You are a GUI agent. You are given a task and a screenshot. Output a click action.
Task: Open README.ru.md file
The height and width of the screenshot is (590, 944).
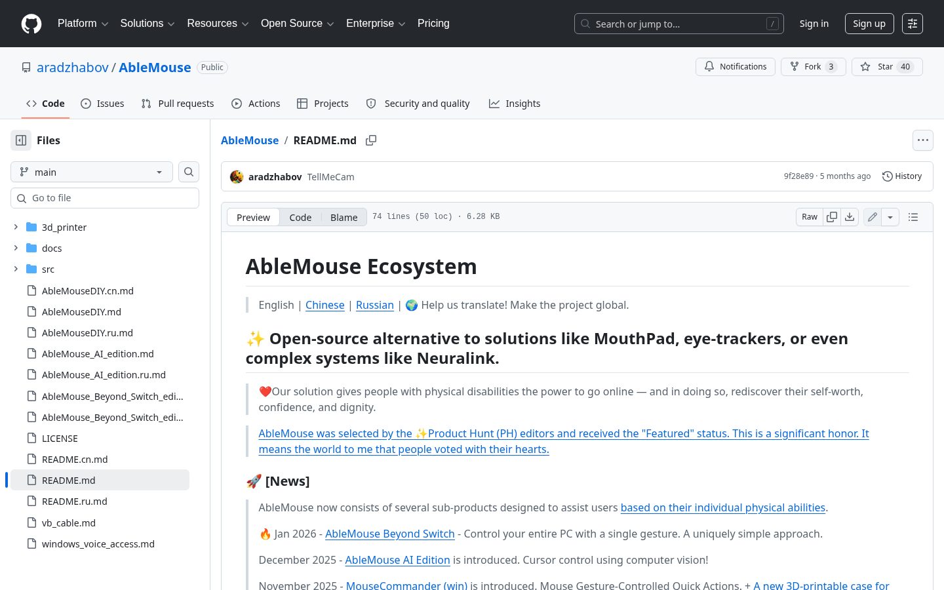(75, 501)
